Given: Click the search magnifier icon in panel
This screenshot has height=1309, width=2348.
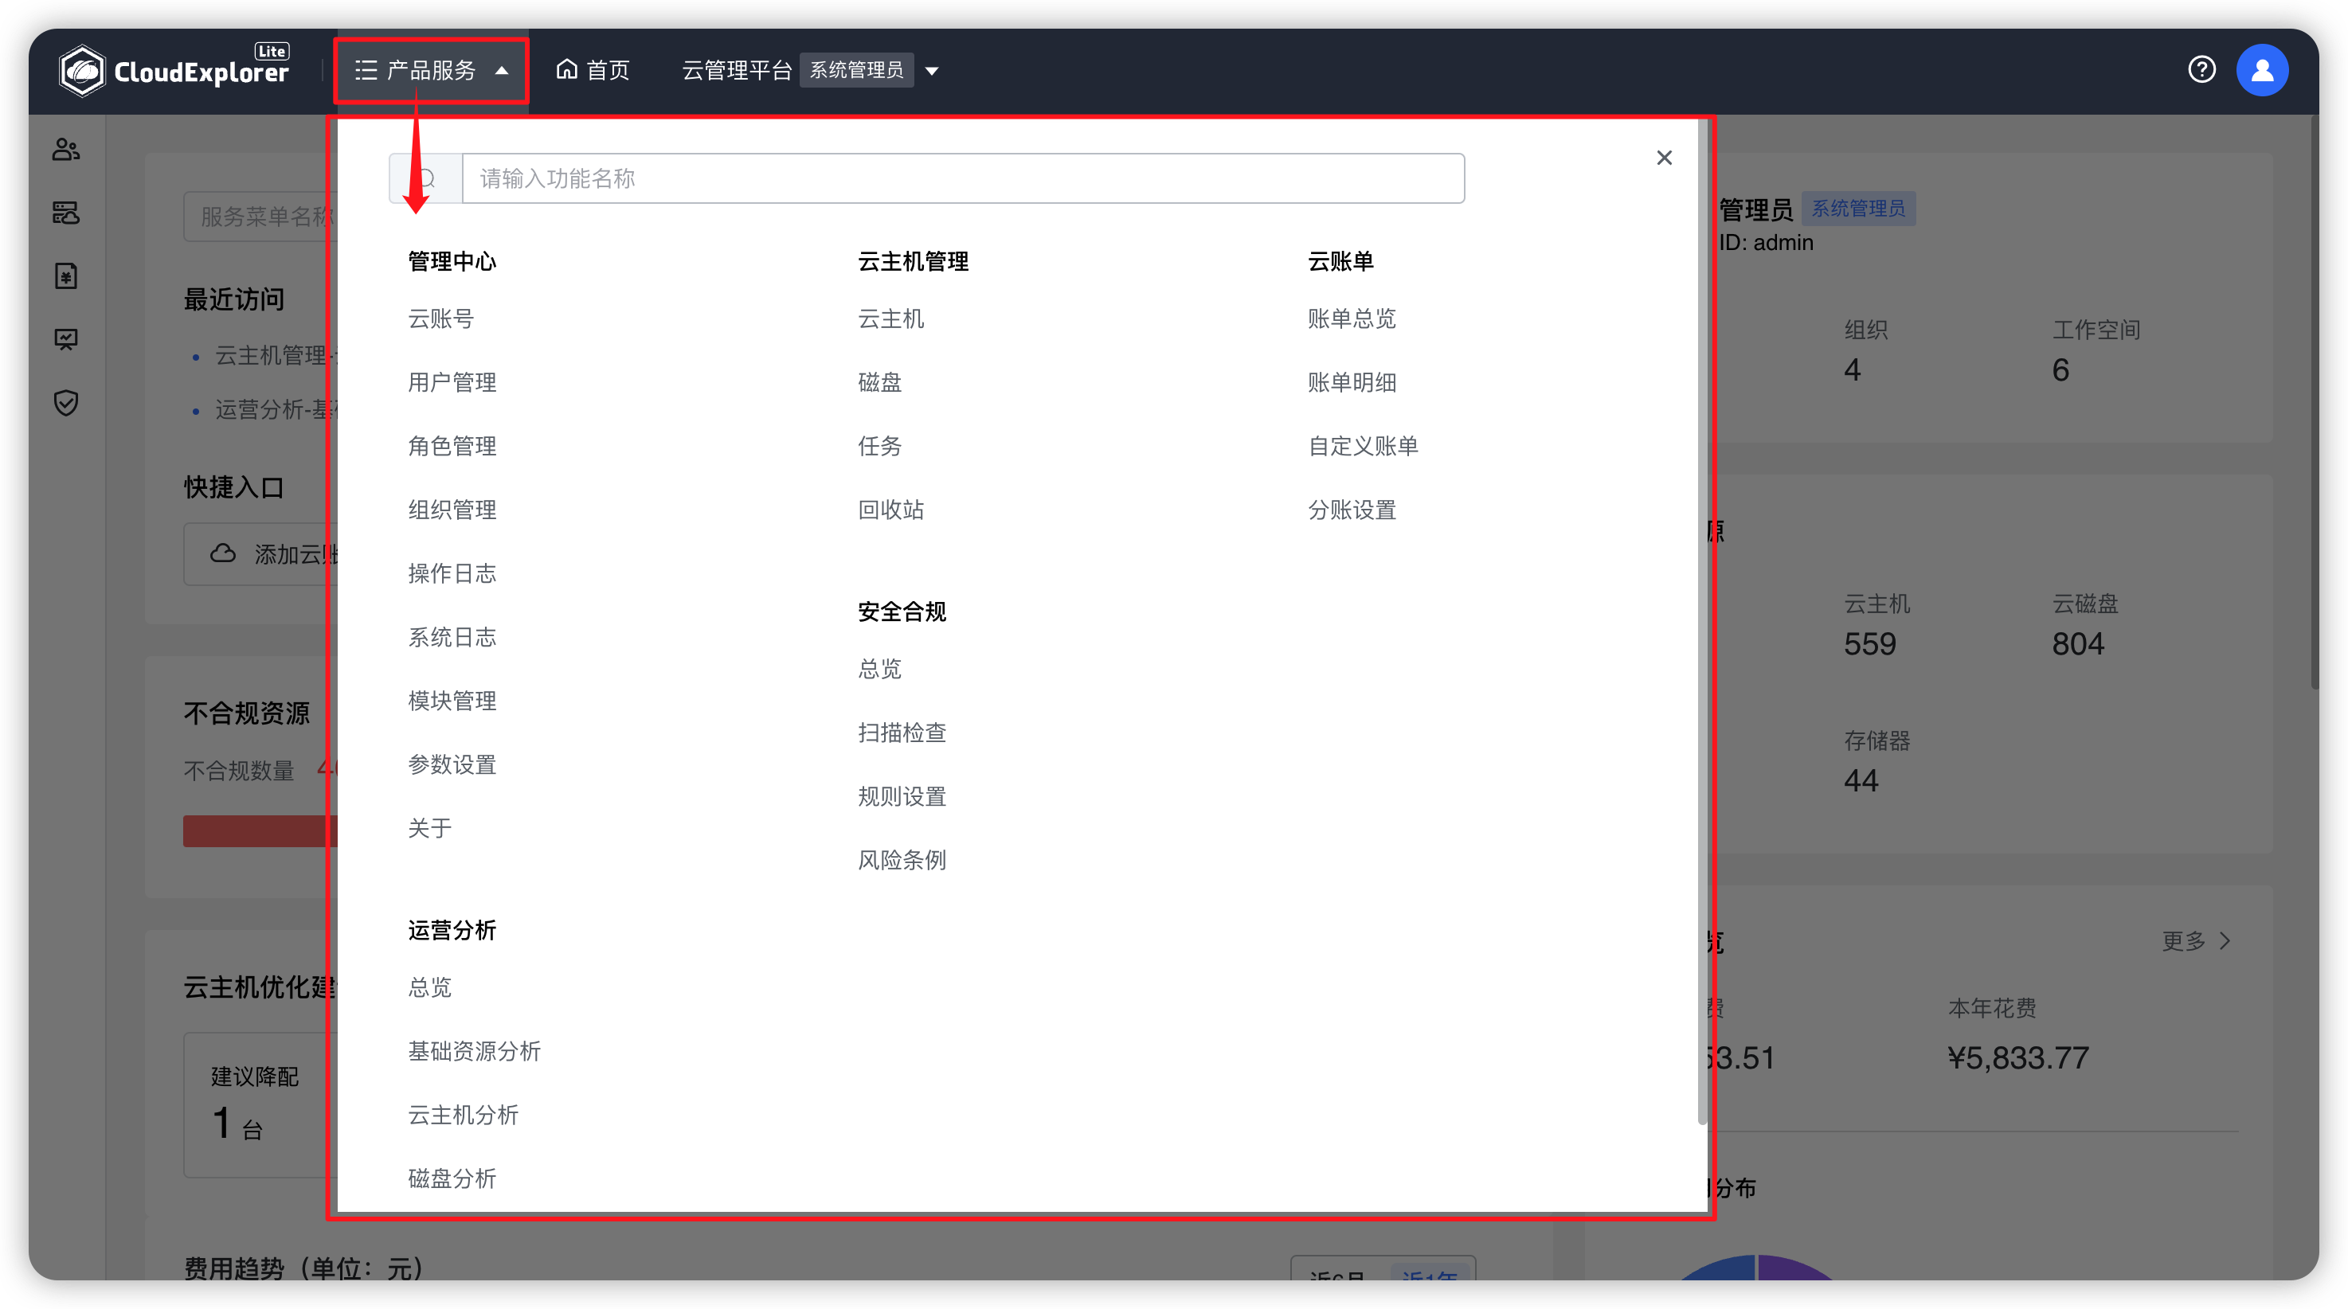Looking at the screenshot, I should [x=425, y=178].
